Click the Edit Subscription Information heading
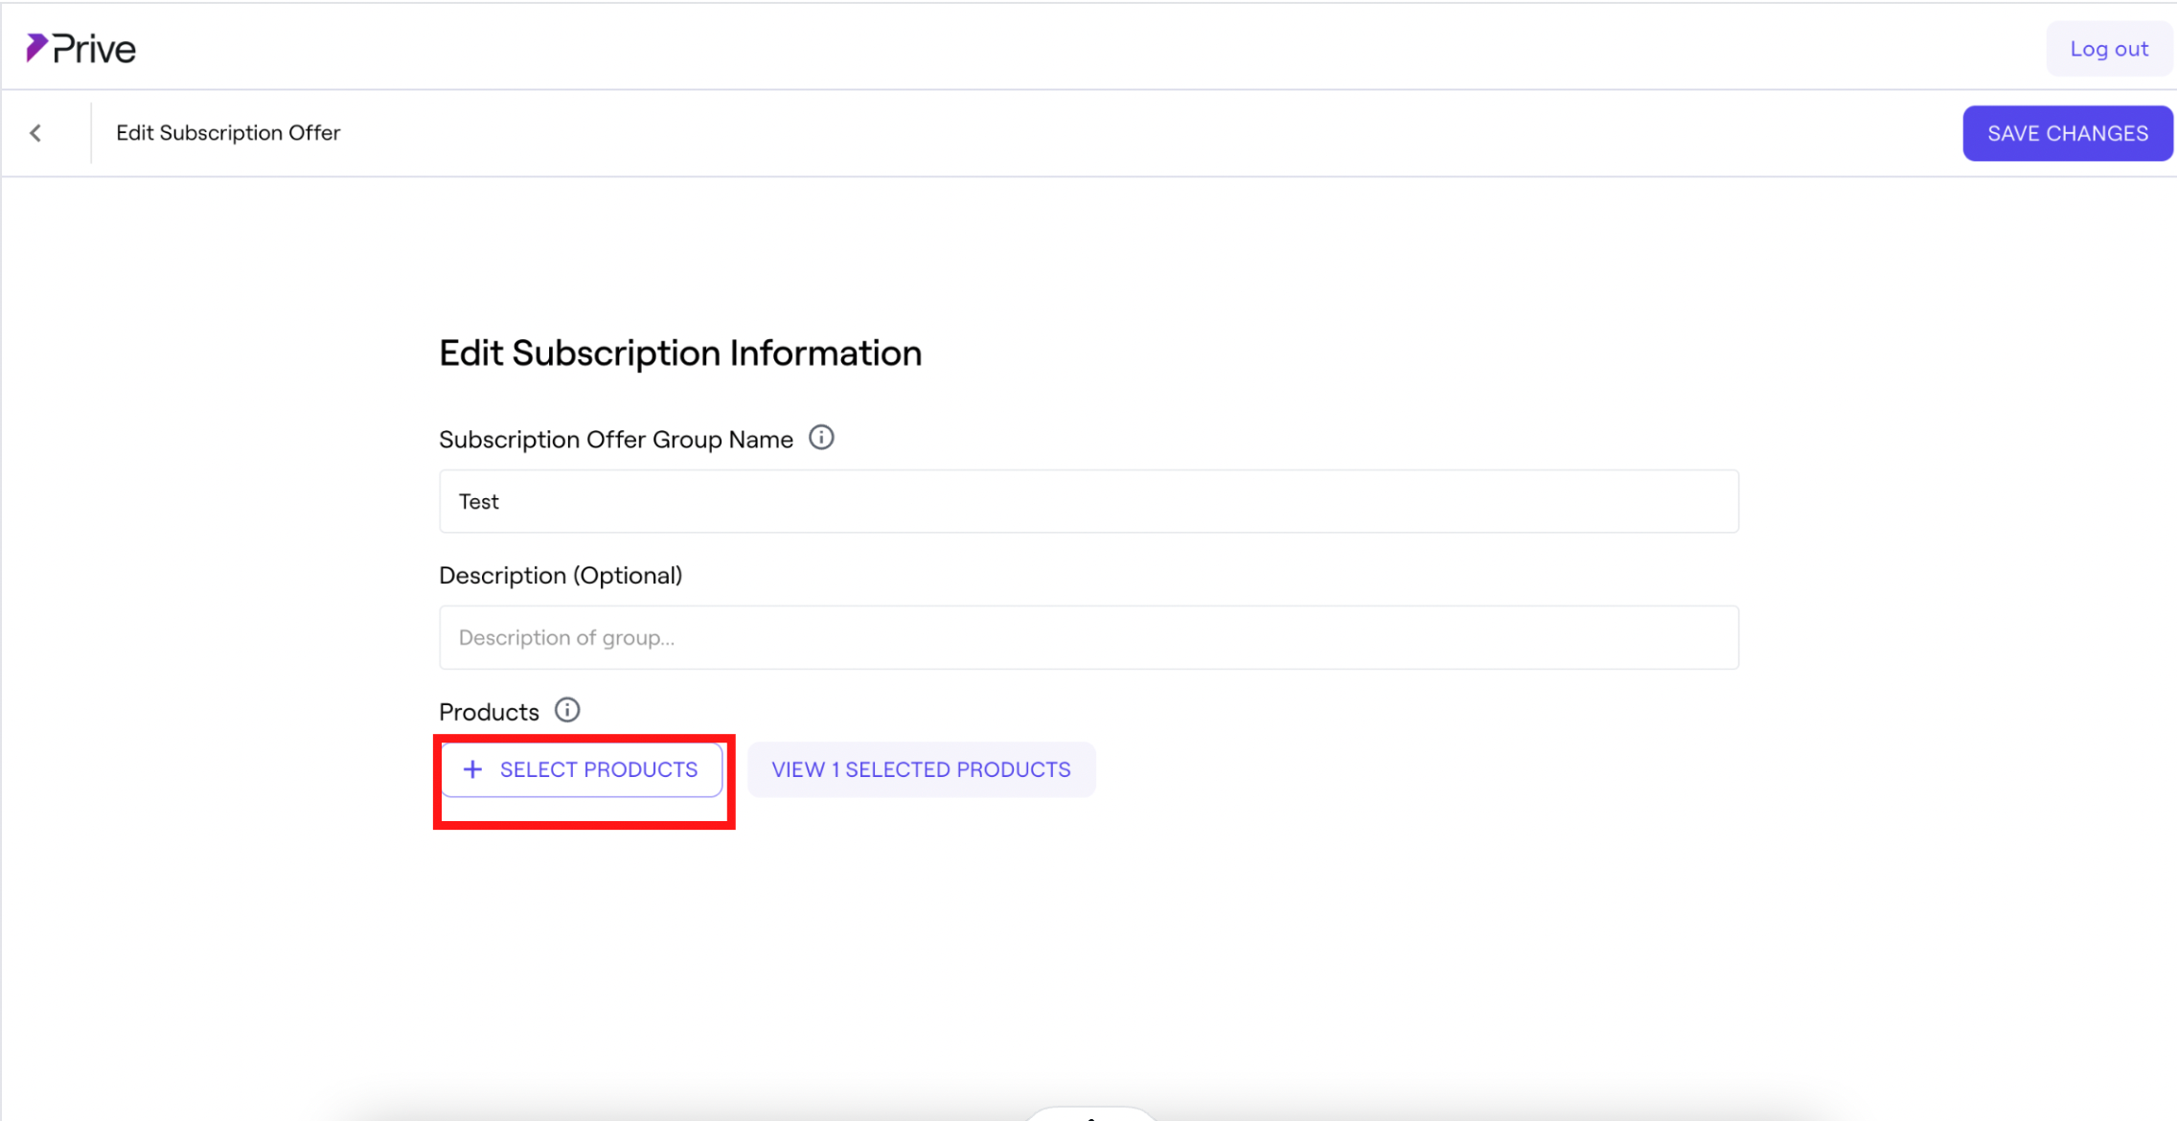 click(680, 354)
